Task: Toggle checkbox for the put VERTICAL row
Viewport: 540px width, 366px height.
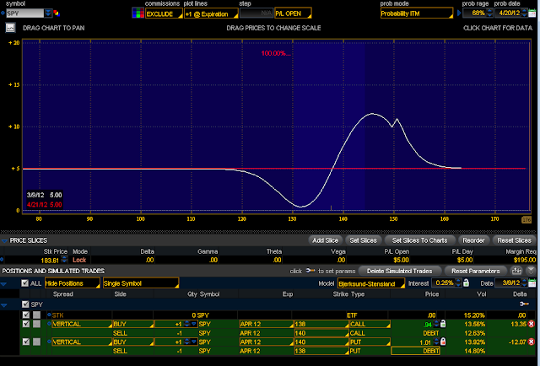Action: click(26, 342)
